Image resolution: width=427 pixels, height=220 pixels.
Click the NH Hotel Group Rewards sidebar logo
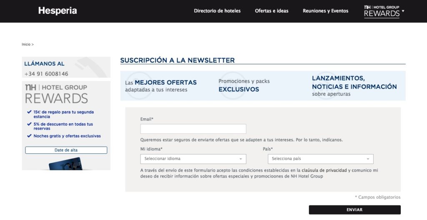pos(56,94)
